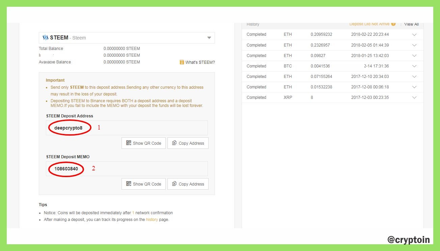This screenshot has width=440, height=251.
Task: Click the BTC coin label in history
Action: pyautogui.click(x=288, y=66)
